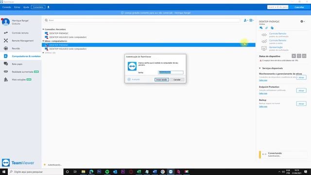The width and height of the screenshot is (311, 175).
Task: Click the copy icon under the device name
Action: [x=272, y=28]
